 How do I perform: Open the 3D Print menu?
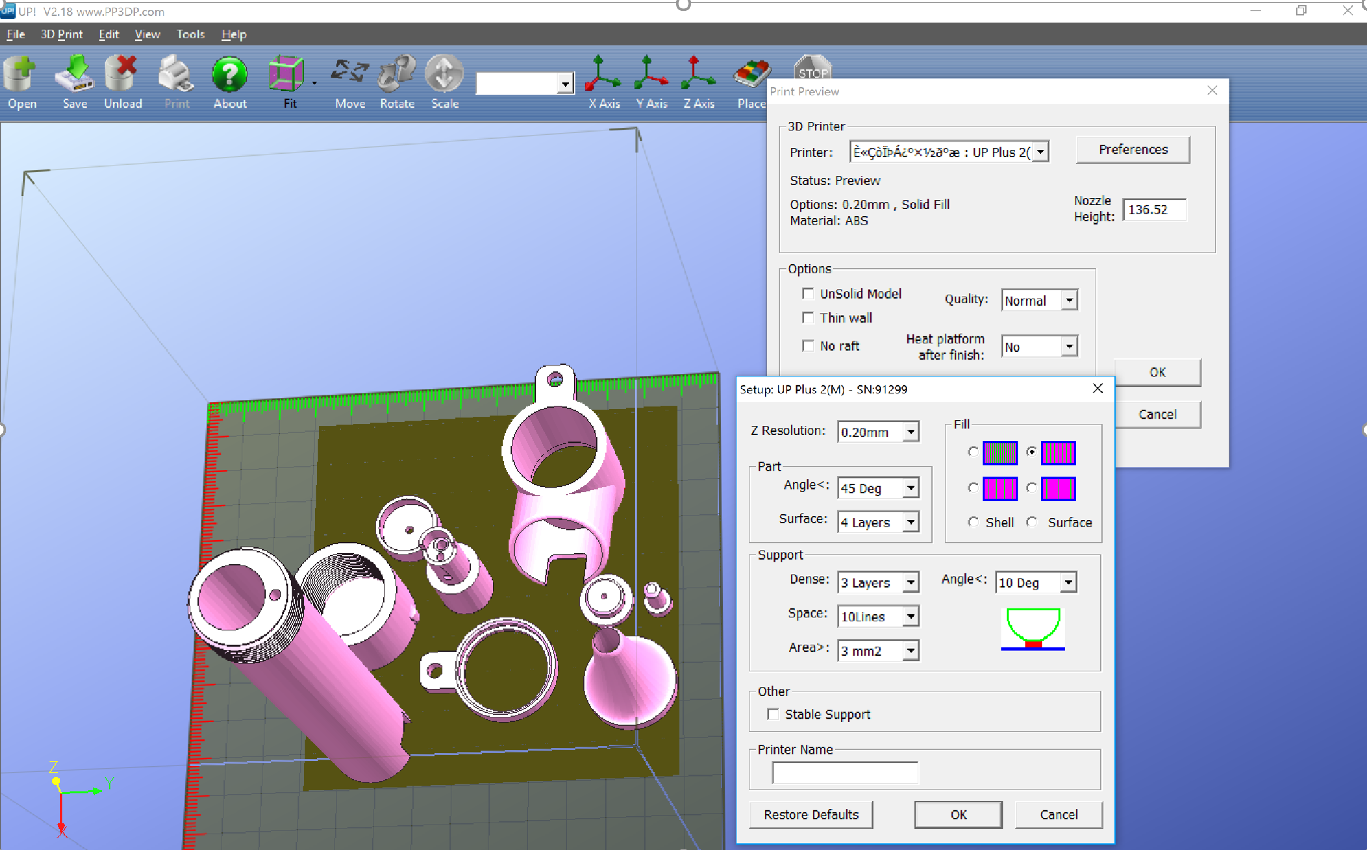tap(62, 34)
